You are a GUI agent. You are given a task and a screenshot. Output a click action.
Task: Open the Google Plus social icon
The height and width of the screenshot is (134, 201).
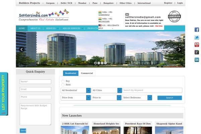point(197,52)
